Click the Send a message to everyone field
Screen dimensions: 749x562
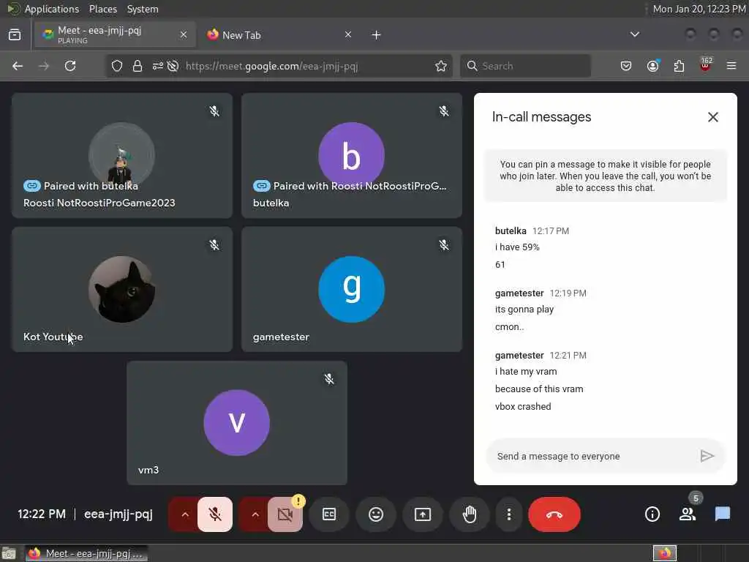click(x=592, y=456)
